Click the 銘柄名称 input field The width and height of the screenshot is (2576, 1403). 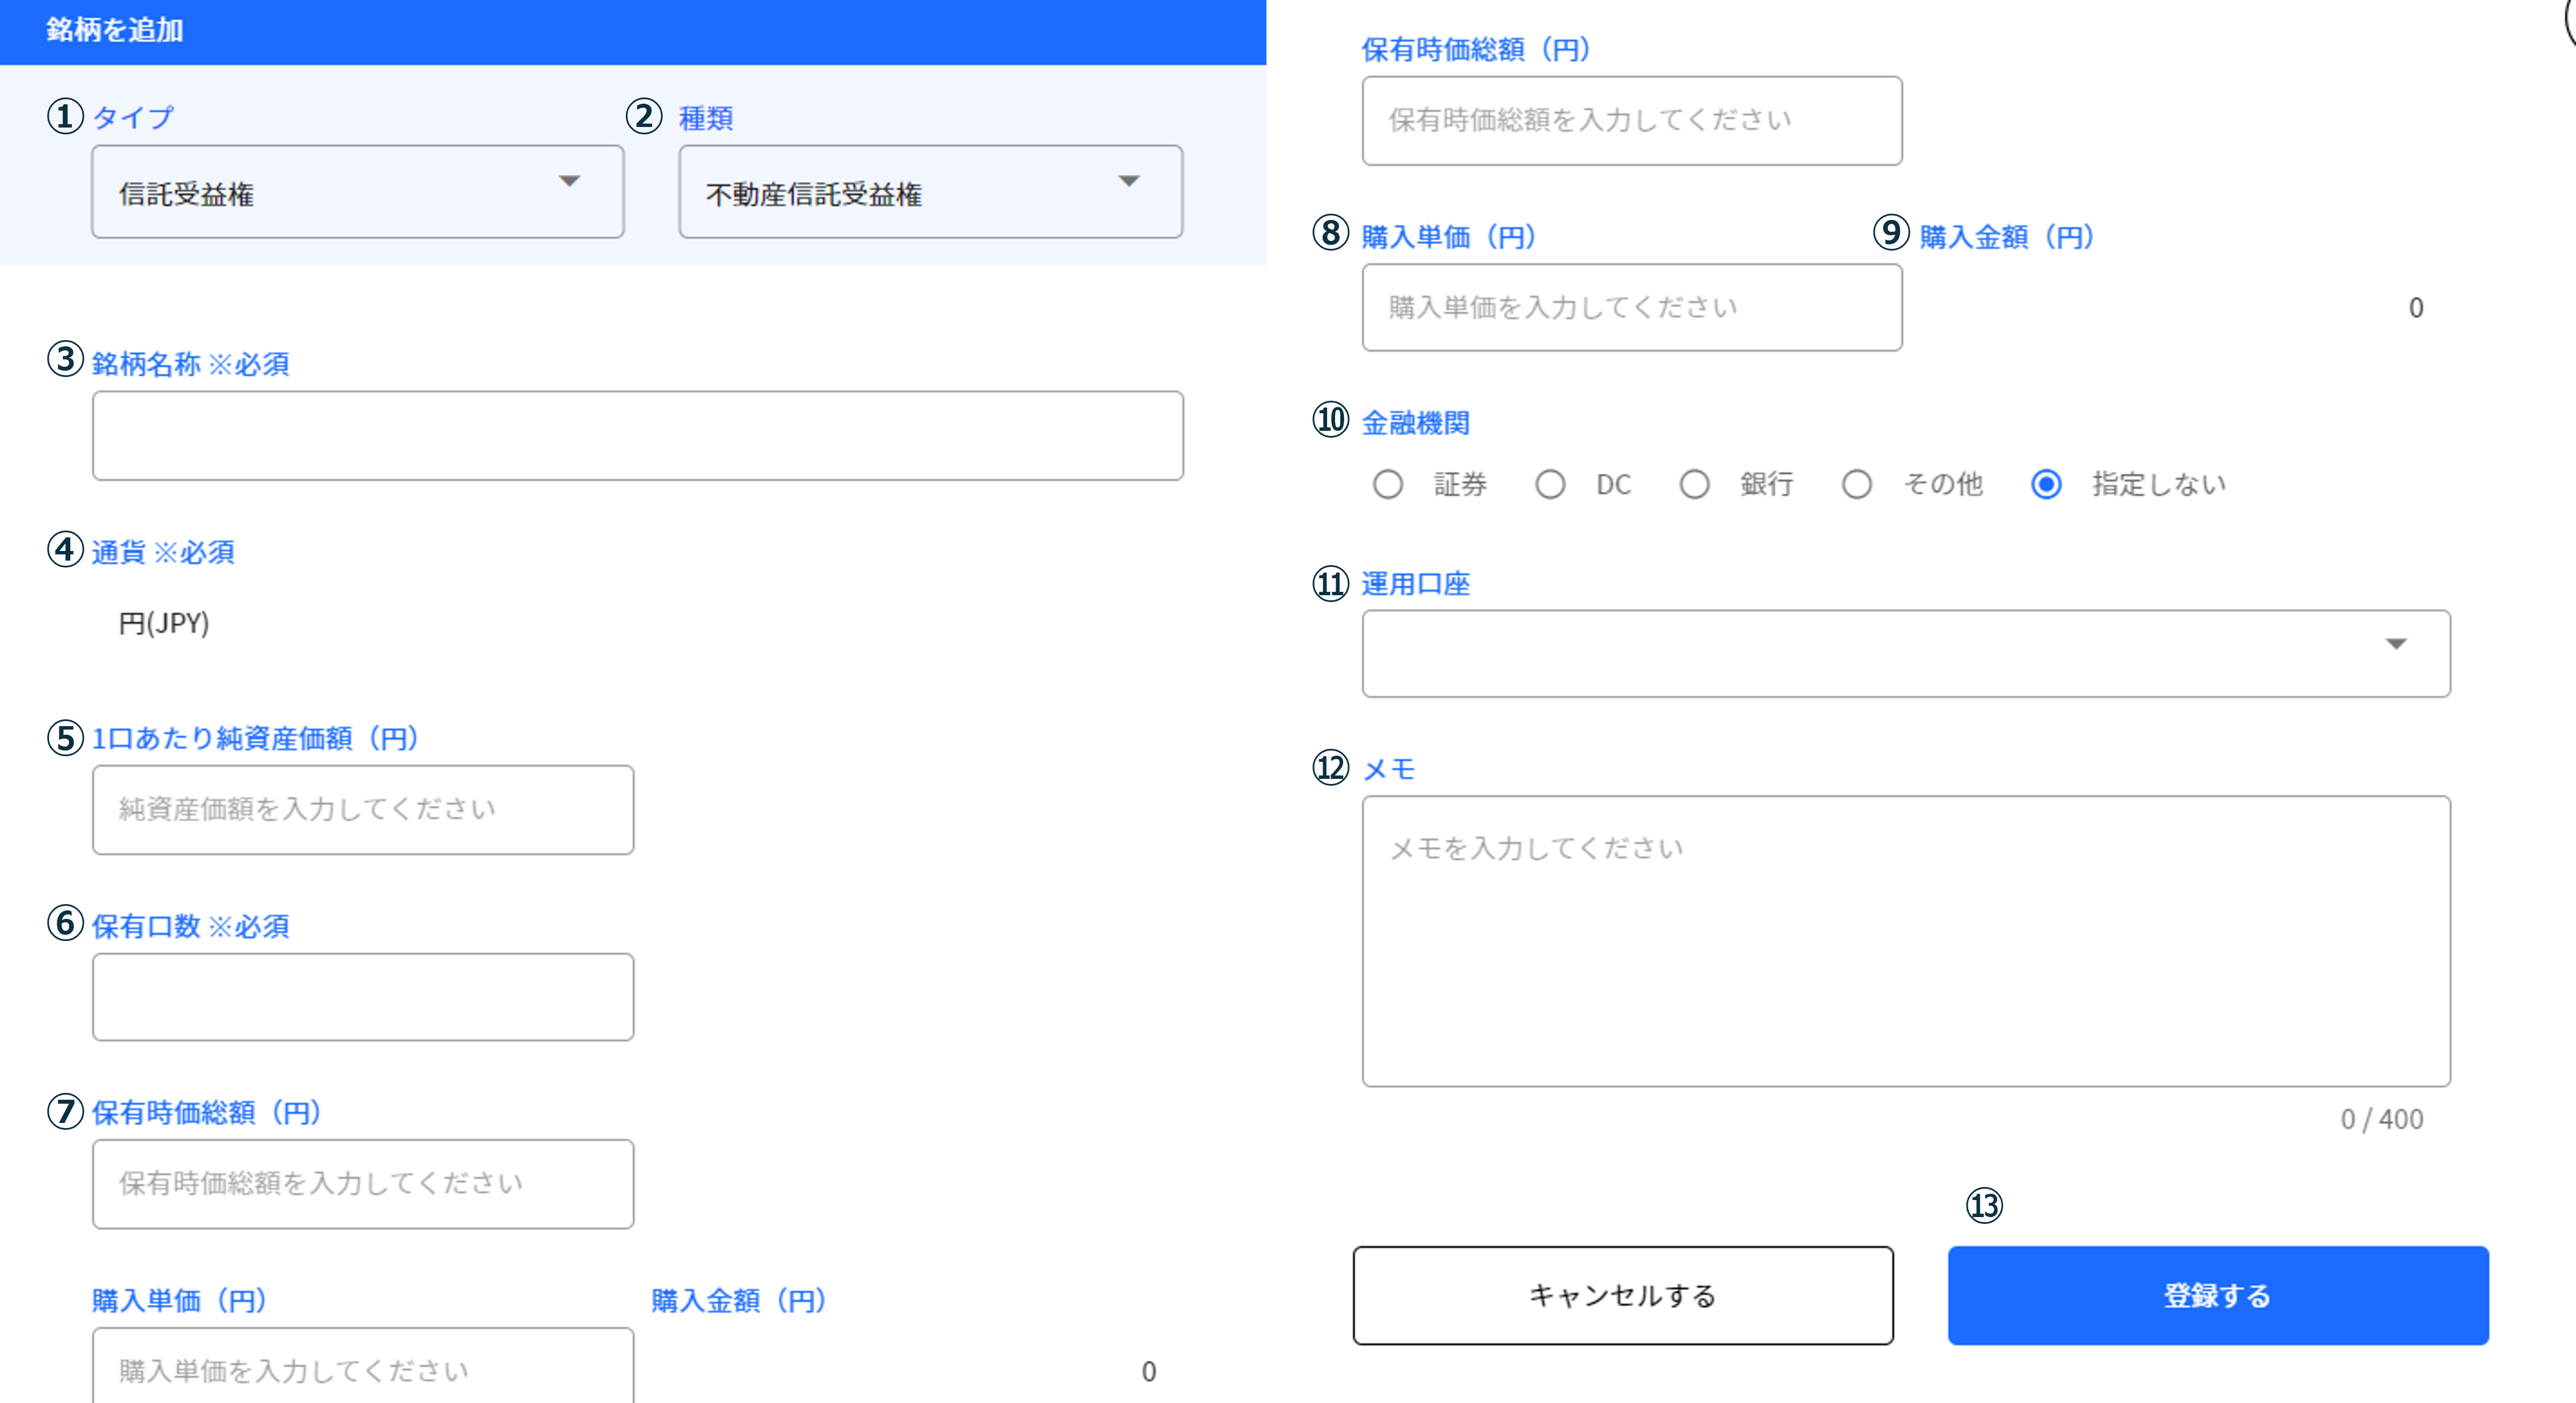click(637, 436)
